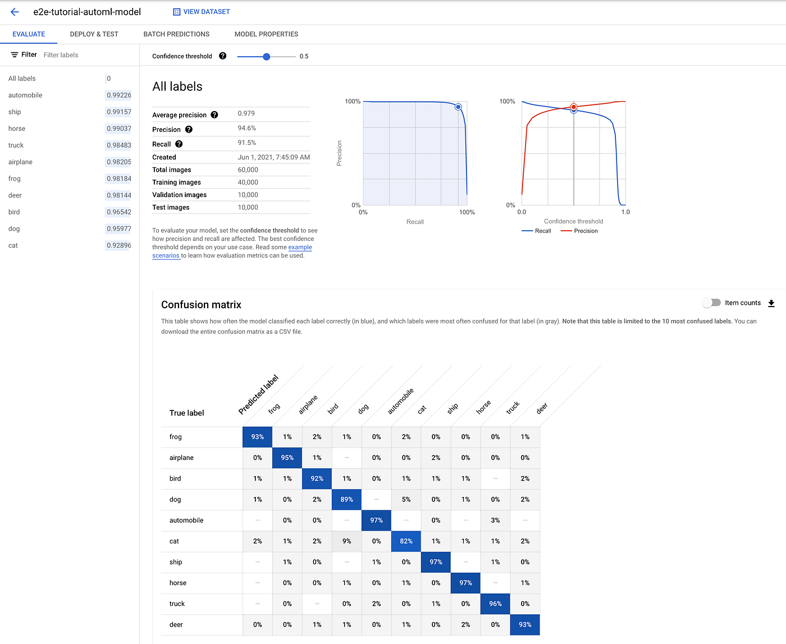
Task: Click help icon next to Recall
Action: point(179,144)
